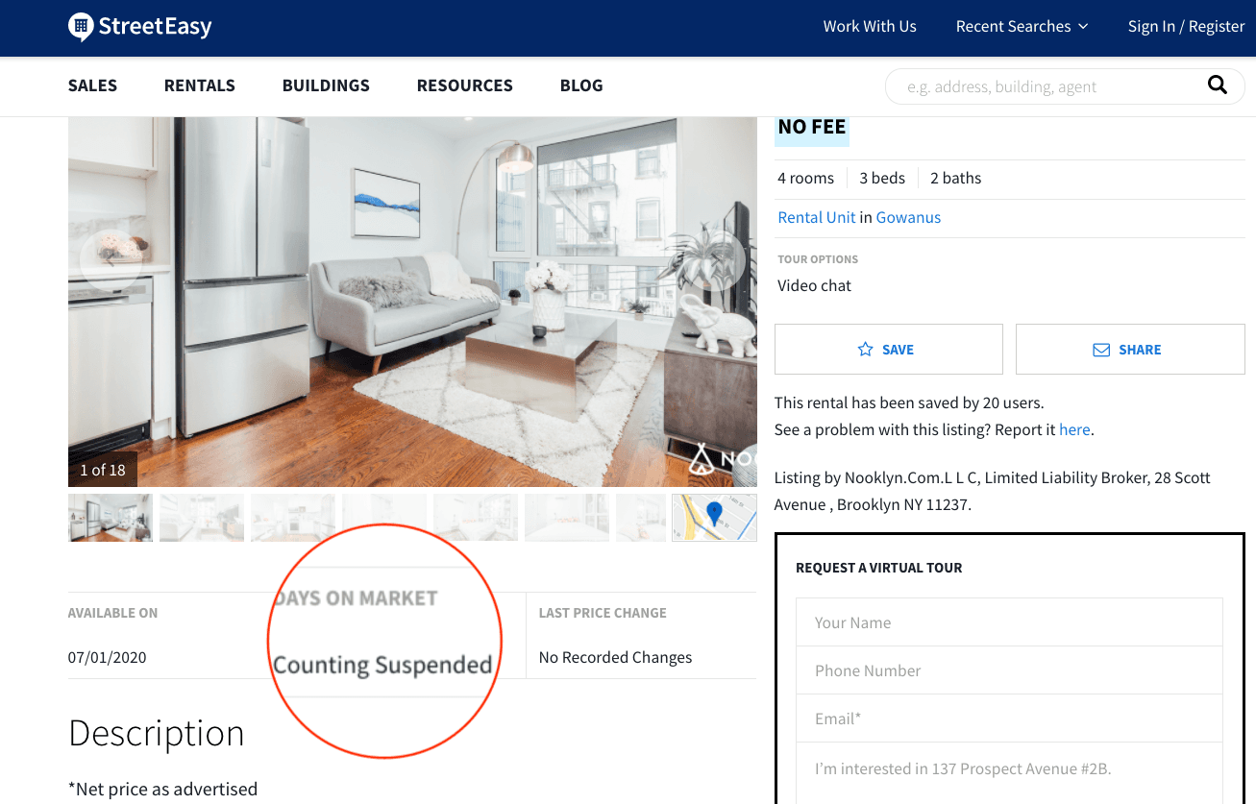This screenshot has height=804, width=1256.
Task: Switch to the RENTALS section
Action: click(199, 85)
